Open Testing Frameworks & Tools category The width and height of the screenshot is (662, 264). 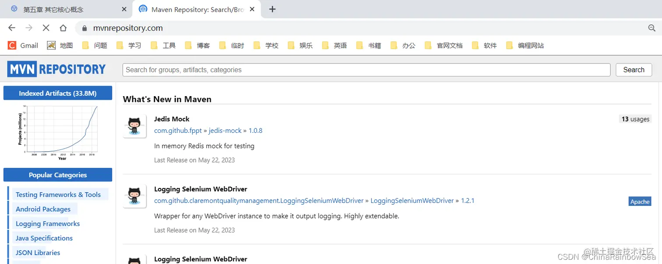pyautogui.click(x=58, y=195)
